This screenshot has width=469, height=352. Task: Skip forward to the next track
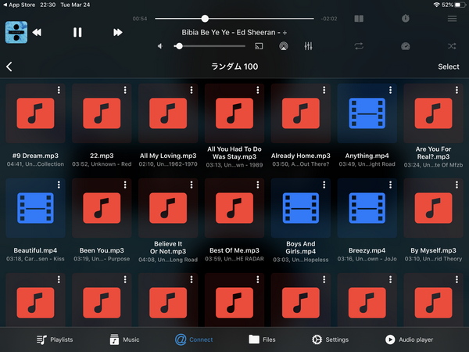coord(117,32)
